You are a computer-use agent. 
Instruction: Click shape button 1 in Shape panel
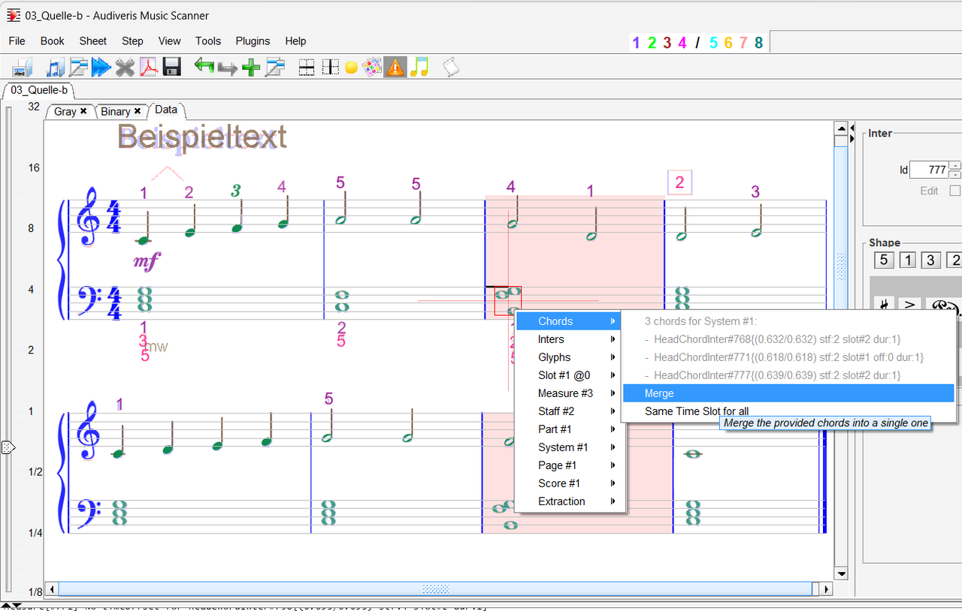[x=908, y=260]
